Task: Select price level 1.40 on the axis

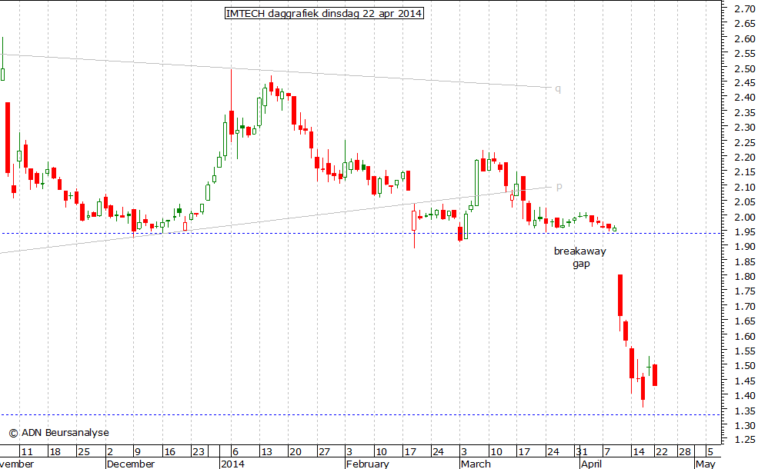Action: tap(744, 396)
